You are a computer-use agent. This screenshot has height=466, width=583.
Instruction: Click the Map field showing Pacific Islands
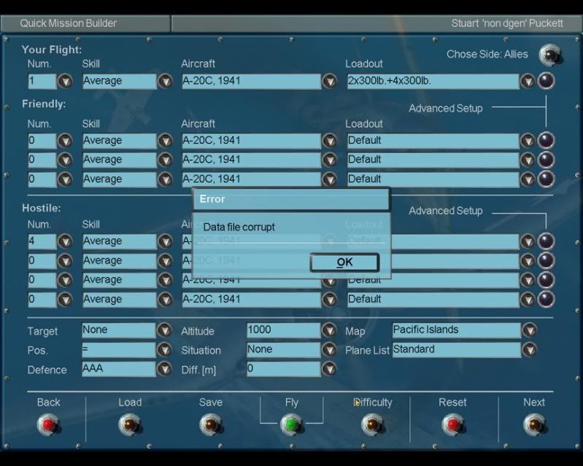click(x=456, y=330)
